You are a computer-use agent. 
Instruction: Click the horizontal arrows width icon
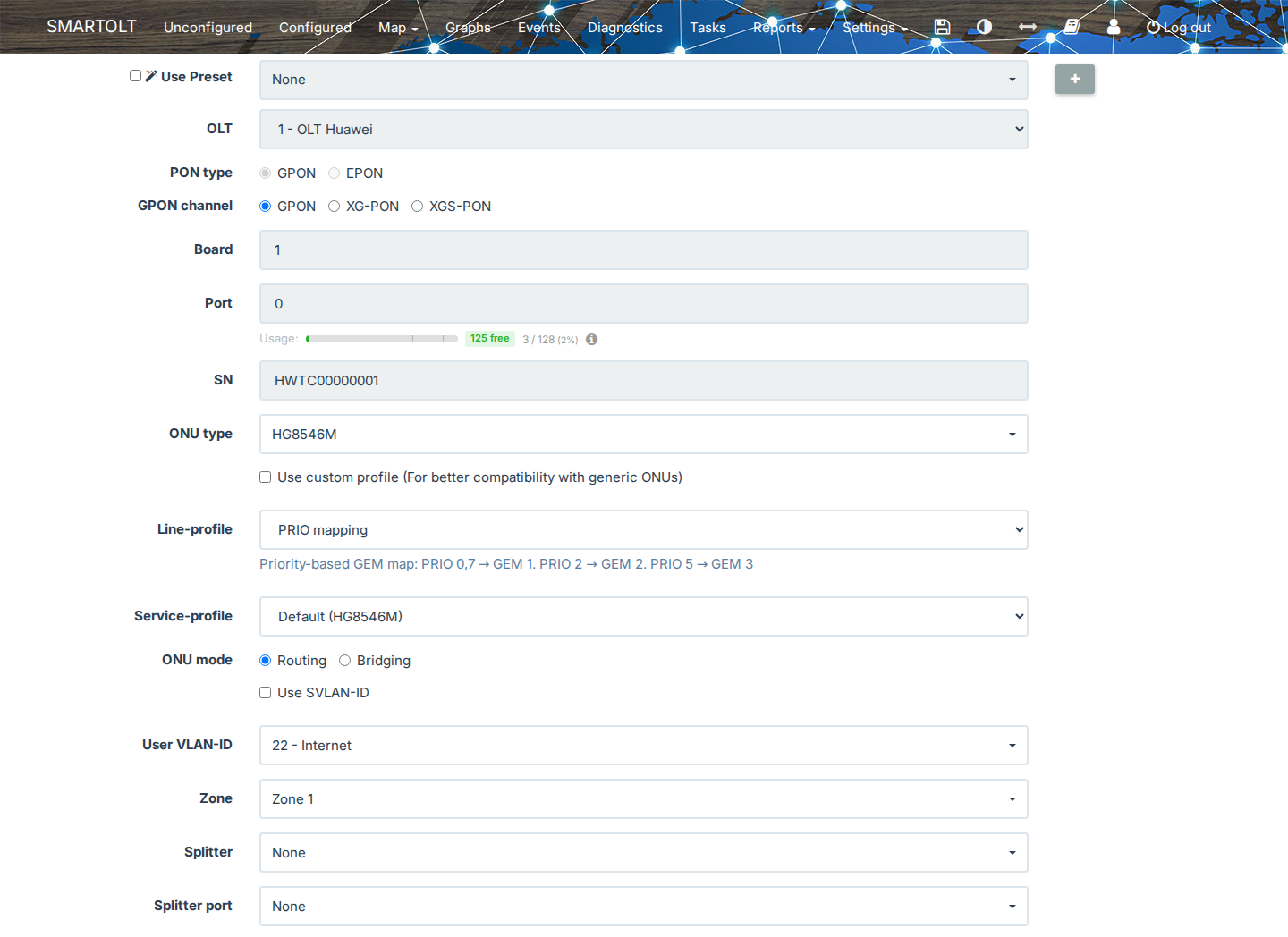click(x=1028, y=27)
